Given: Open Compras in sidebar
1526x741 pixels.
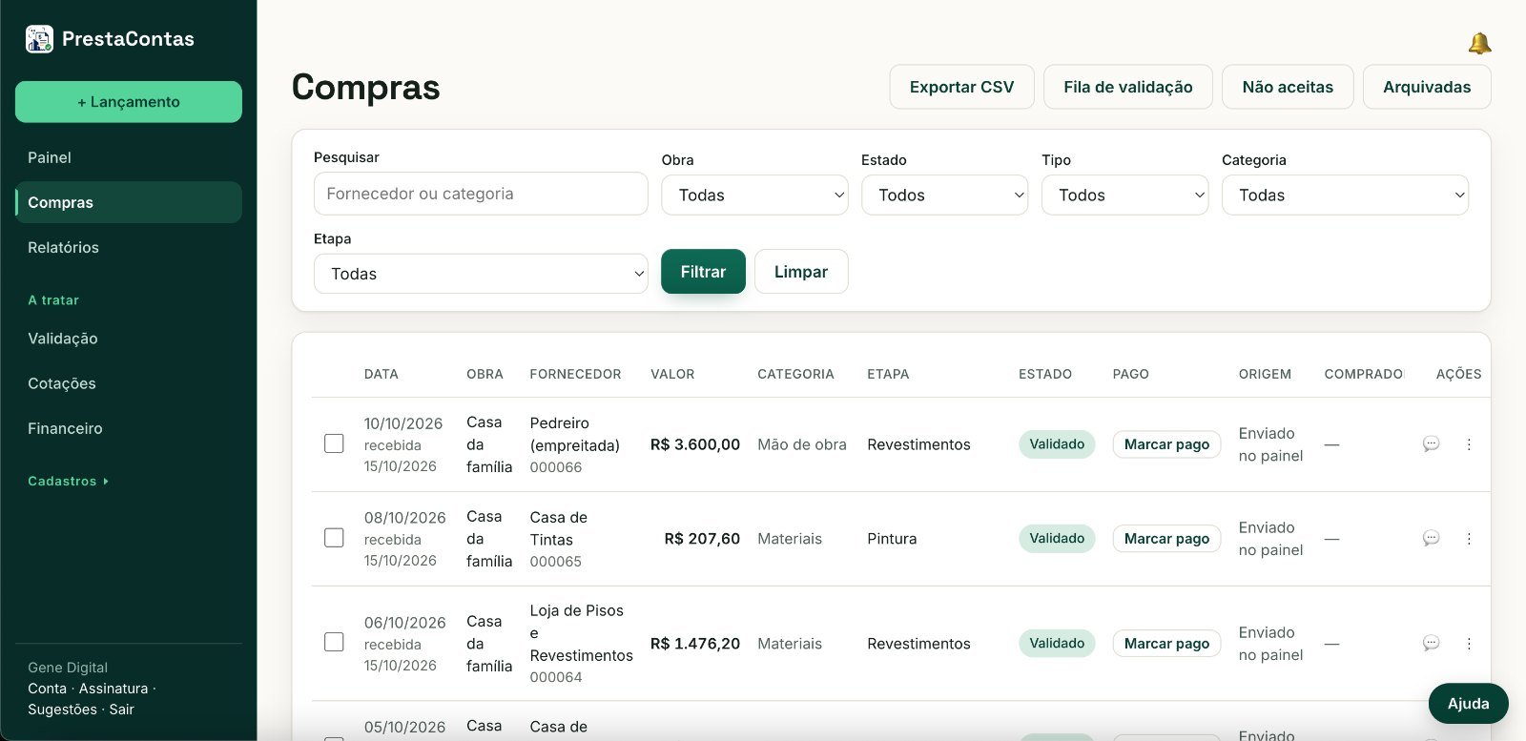Looking at the screenshot, I should [128, 202].
